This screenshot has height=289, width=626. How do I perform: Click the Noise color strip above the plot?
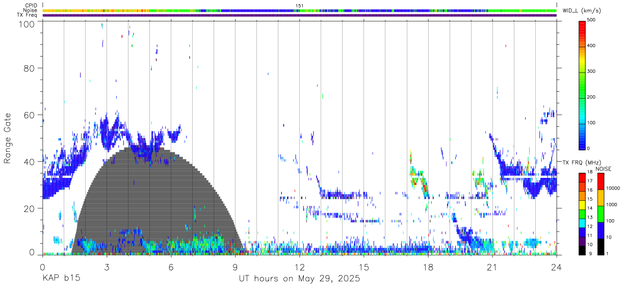(x=299, y=10)
